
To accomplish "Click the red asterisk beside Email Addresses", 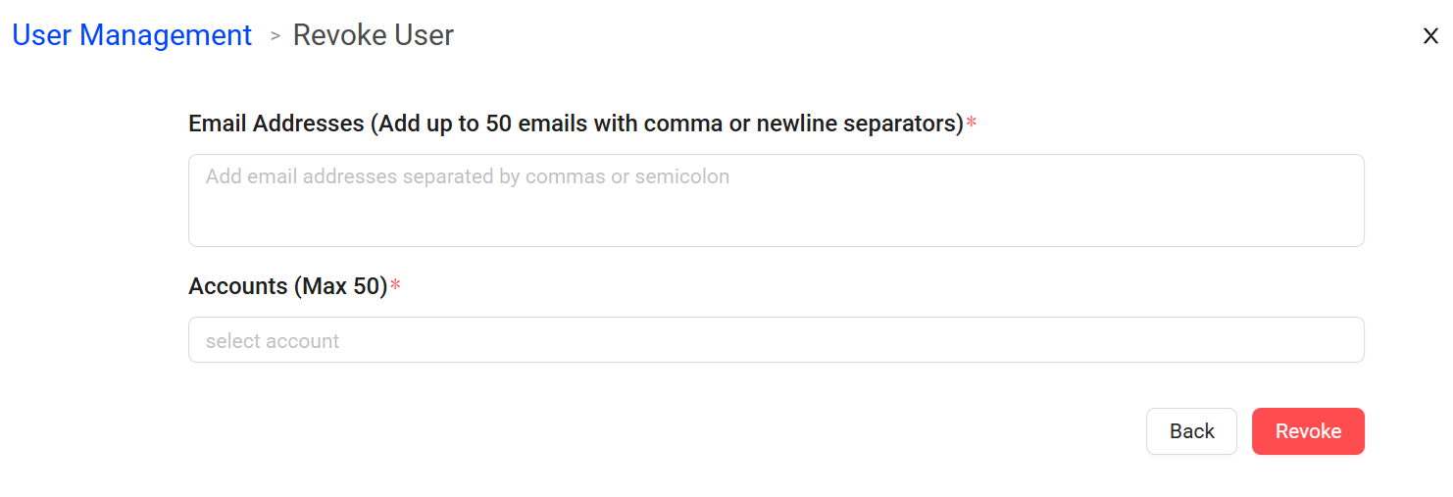I will click(x=972, y=124).
